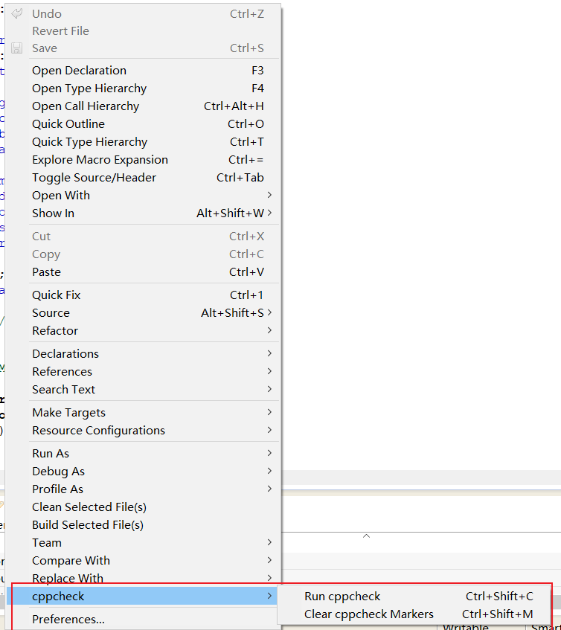The width and height of the screenshot is (561, 630).
Task: Choose Toggle Source/Header
Action: [143, 178]
